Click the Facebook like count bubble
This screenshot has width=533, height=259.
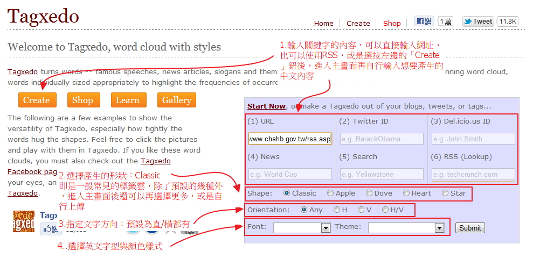(x=445, y=21)
